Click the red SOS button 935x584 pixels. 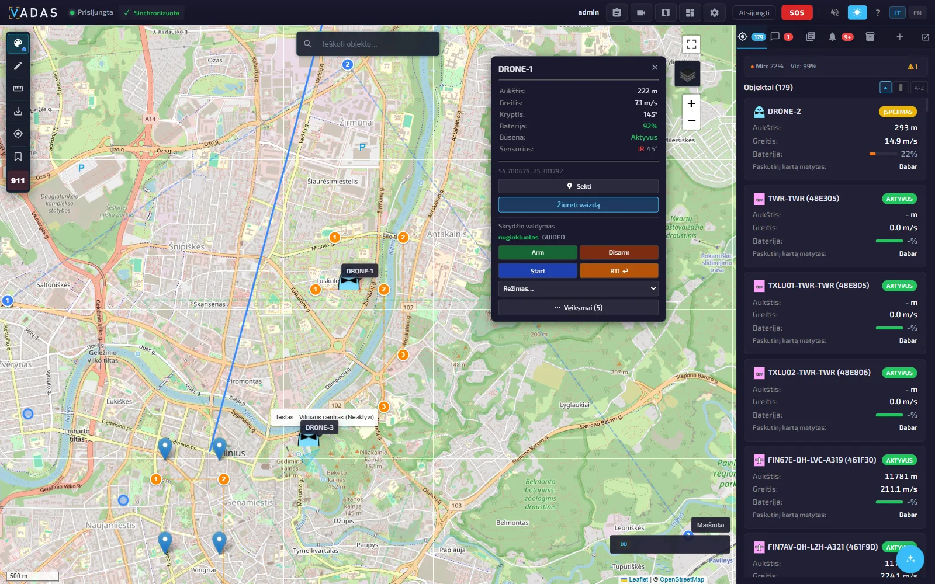pyautogui.click(x=797, y=13)
